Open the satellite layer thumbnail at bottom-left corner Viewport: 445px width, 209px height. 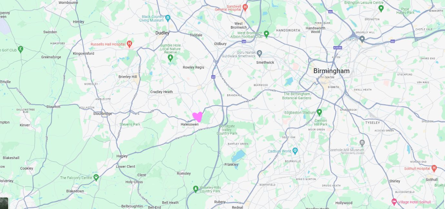(x=4, y=203)
